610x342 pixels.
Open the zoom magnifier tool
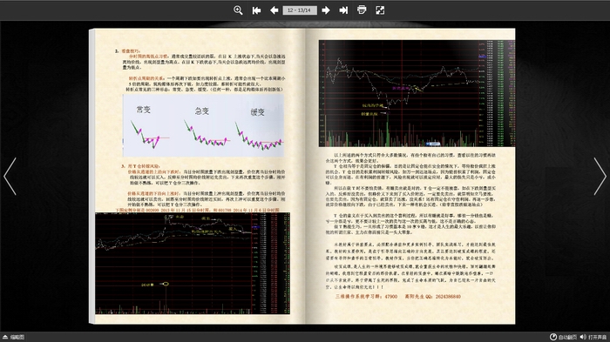click(x=238, y=10)
